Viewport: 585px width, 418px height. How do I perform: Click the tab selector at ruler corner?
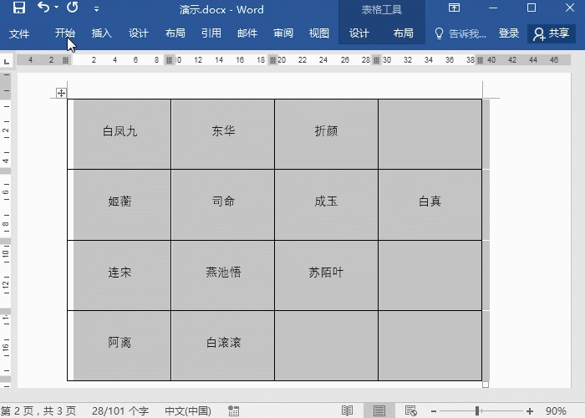pyautogui.click(x=7, y=61)
